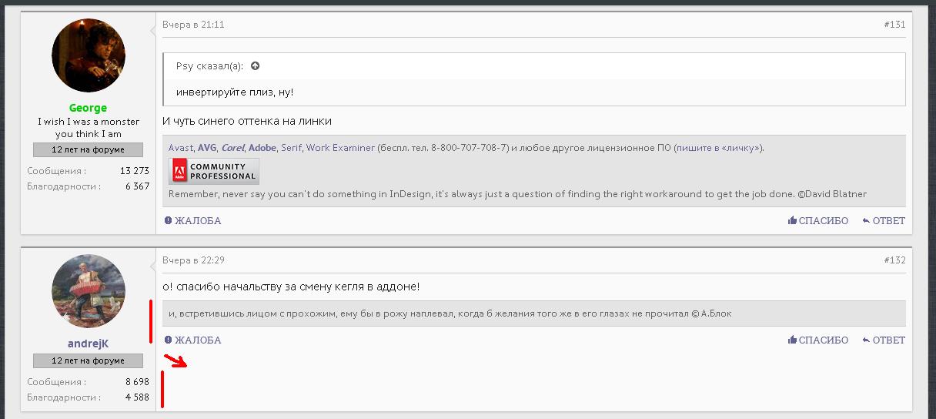Open permalink #131
Viewport: 936px width, 419px height.
(894, 25)
